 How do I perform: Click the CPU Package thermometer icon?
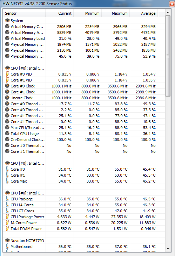point(7,199)
